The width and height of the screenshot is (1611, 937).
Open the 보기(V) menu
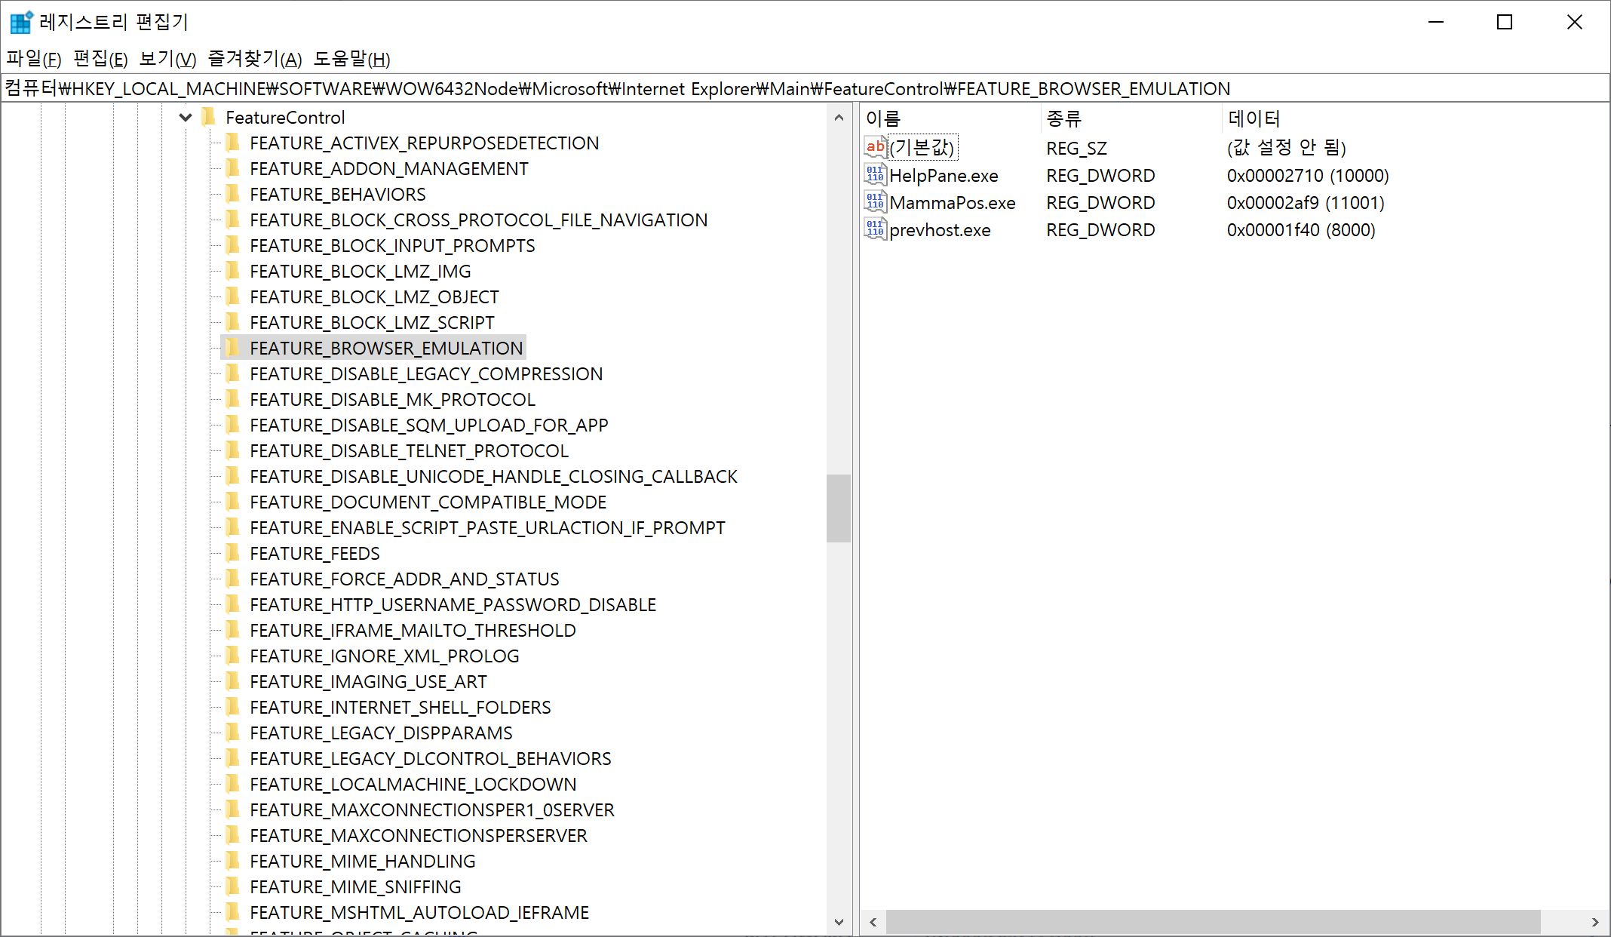[167, 59]
